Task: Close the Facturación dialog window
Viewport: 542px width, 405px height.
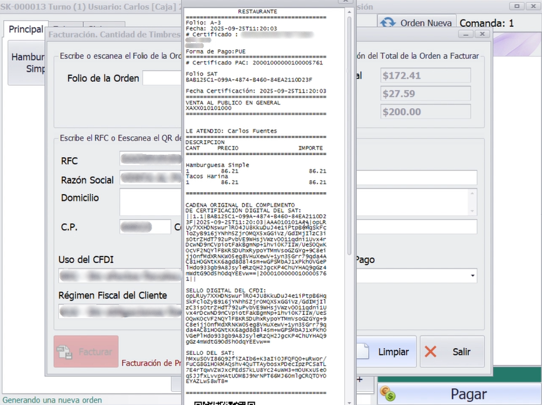Action: (482, 34)
